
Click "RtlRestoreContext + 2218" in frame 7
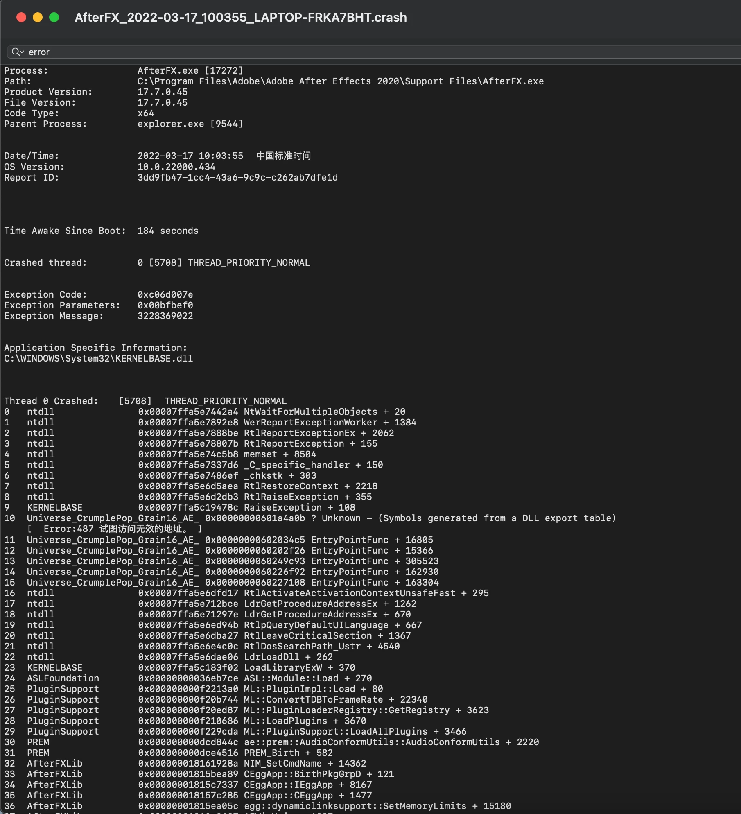(311, 486)
